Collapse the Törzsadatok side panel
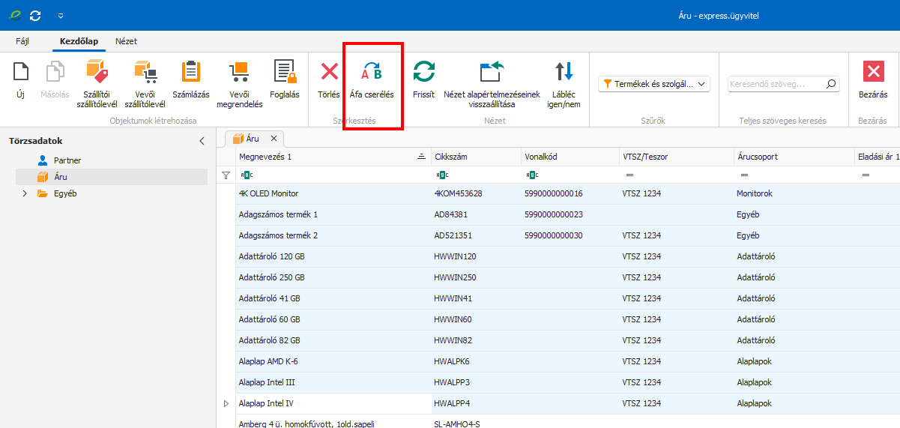The height and width of the screenshot is (428, 900). [x=202, y=141]
